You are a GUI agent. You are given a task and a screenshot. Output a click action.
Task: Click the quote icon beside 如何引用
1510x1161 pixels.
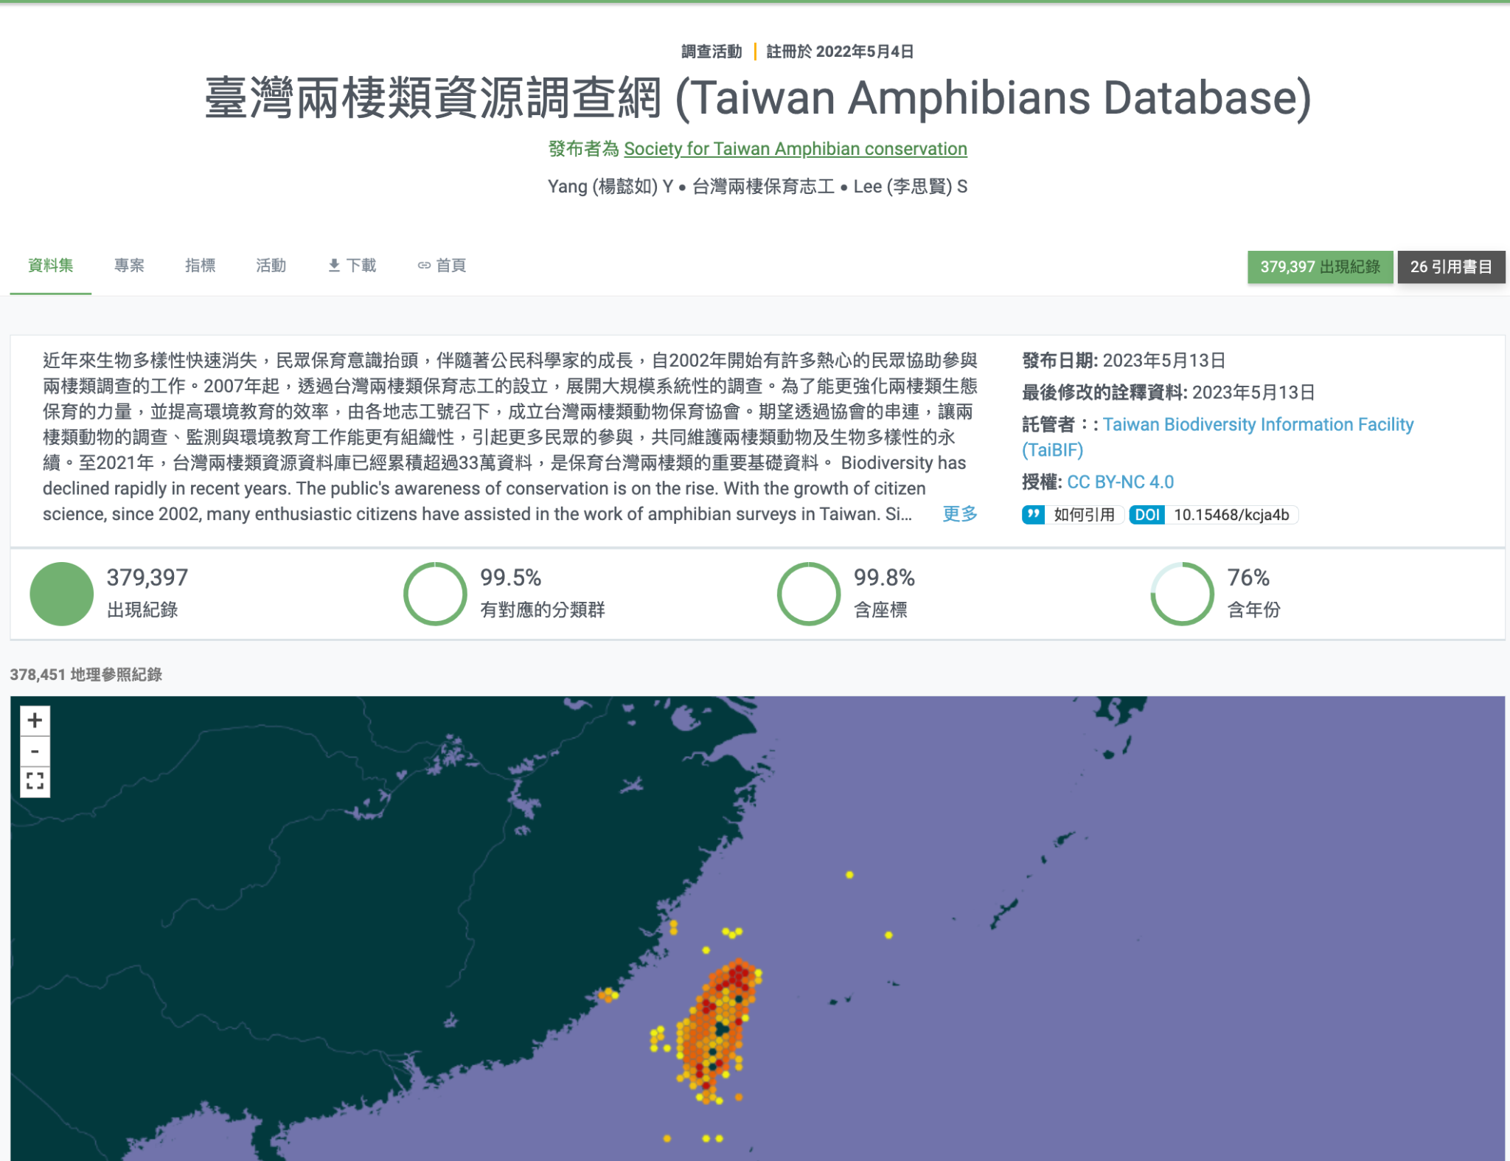pos(1034,515)
